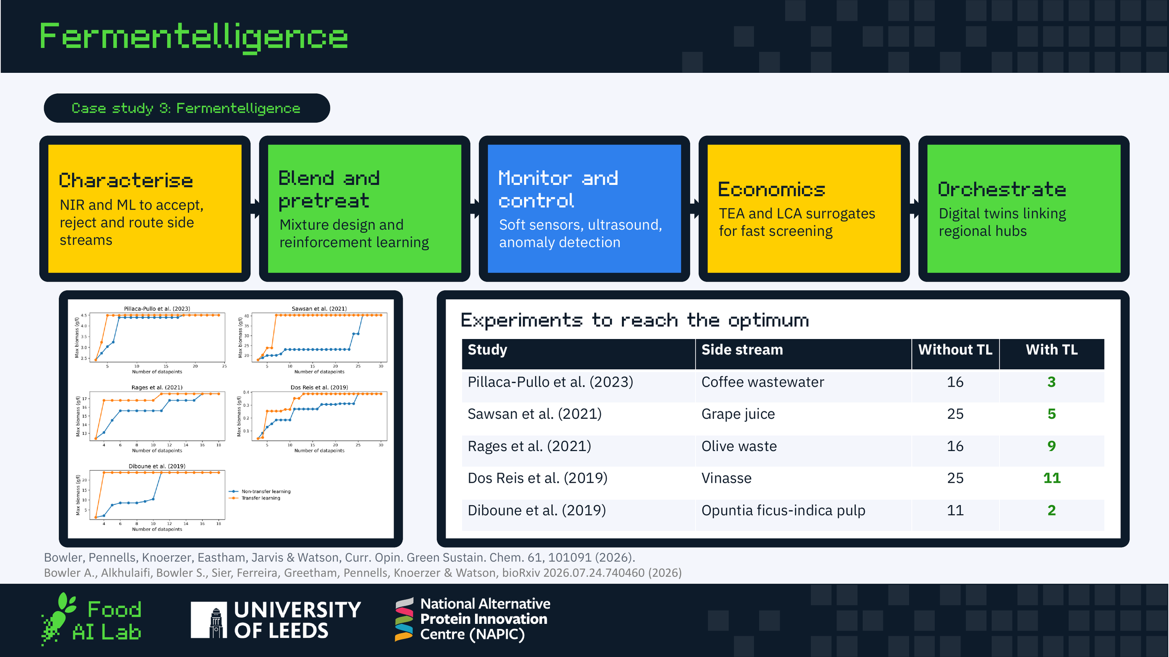Viewport: 1169px width, 657px height.
Task: Click the Blend and pretreat green card
Action: (x=365, y=209)
